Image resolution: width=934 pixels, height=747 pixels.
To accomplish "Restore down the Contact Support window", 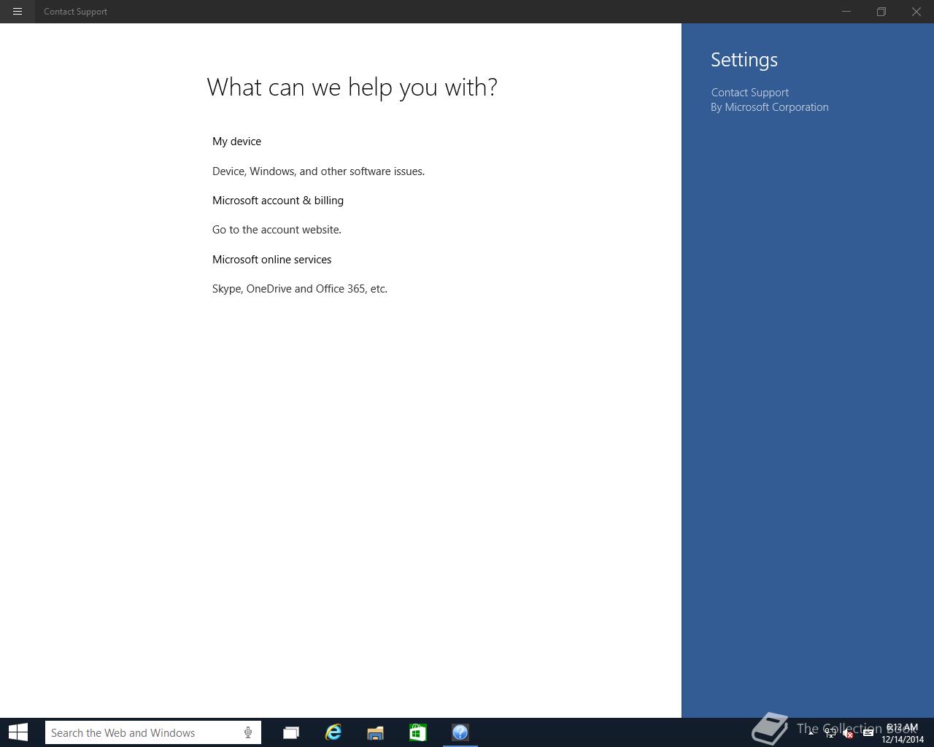I will 881,12.
